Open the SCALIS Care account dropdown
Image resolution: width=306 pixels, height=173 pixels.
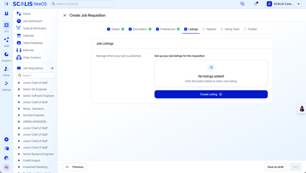[283, 4]
